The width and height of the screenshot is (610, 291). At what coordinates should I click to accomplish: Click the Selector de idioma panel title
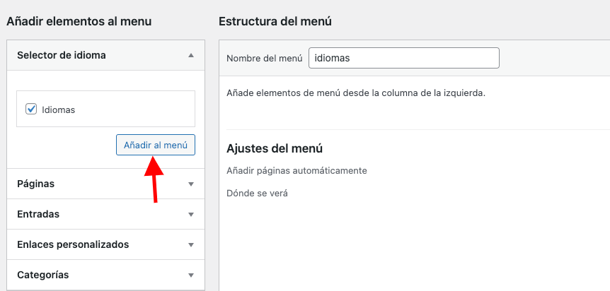click(62, 55)
